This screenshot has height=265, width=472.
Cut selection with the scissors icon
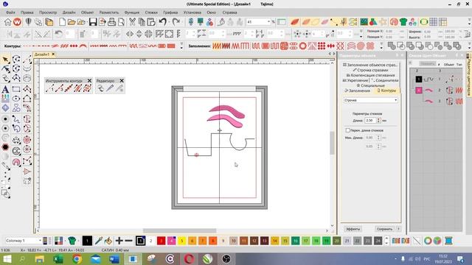click(x=132, y=22)
